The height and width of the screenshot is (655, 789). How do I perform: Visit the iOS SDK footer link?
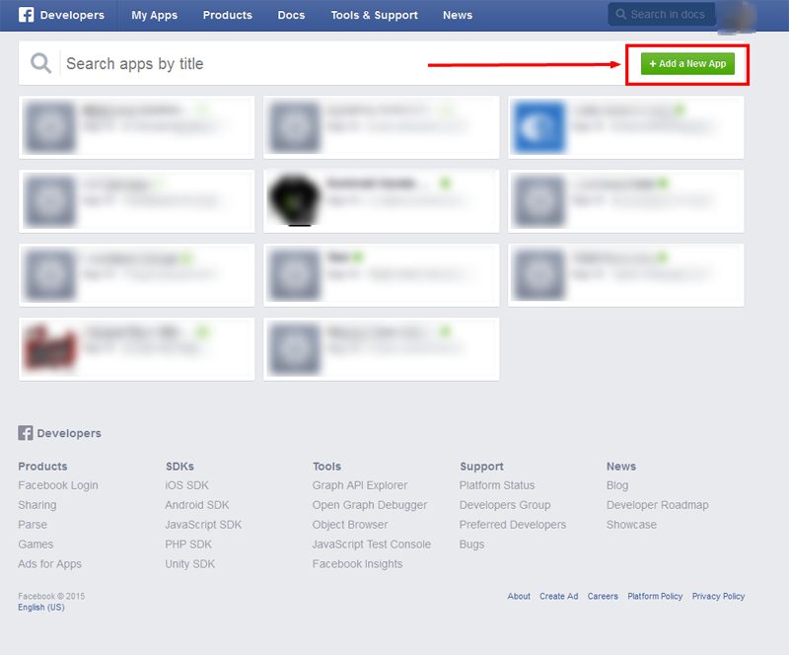(x=186, y=485)
